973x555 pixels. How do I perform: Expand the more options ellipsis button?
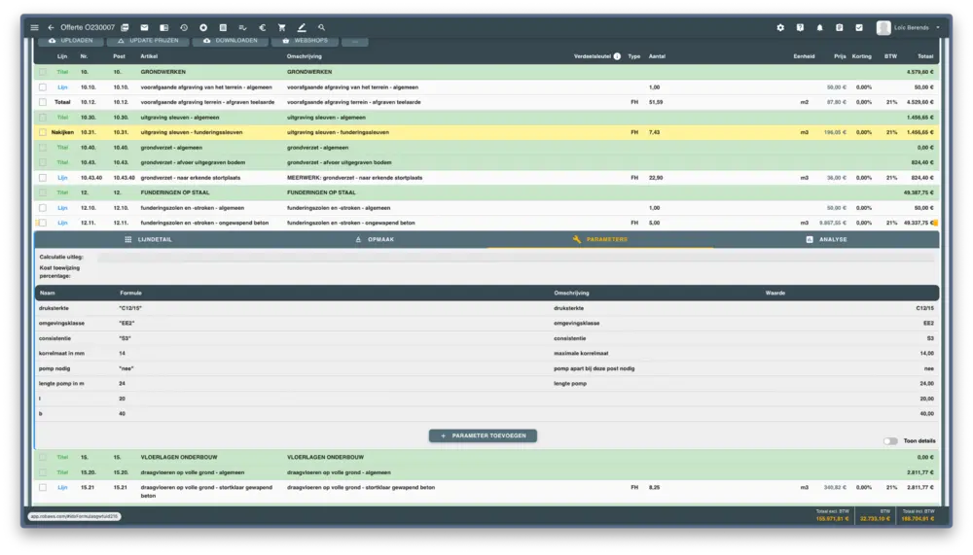pos(354,41)
